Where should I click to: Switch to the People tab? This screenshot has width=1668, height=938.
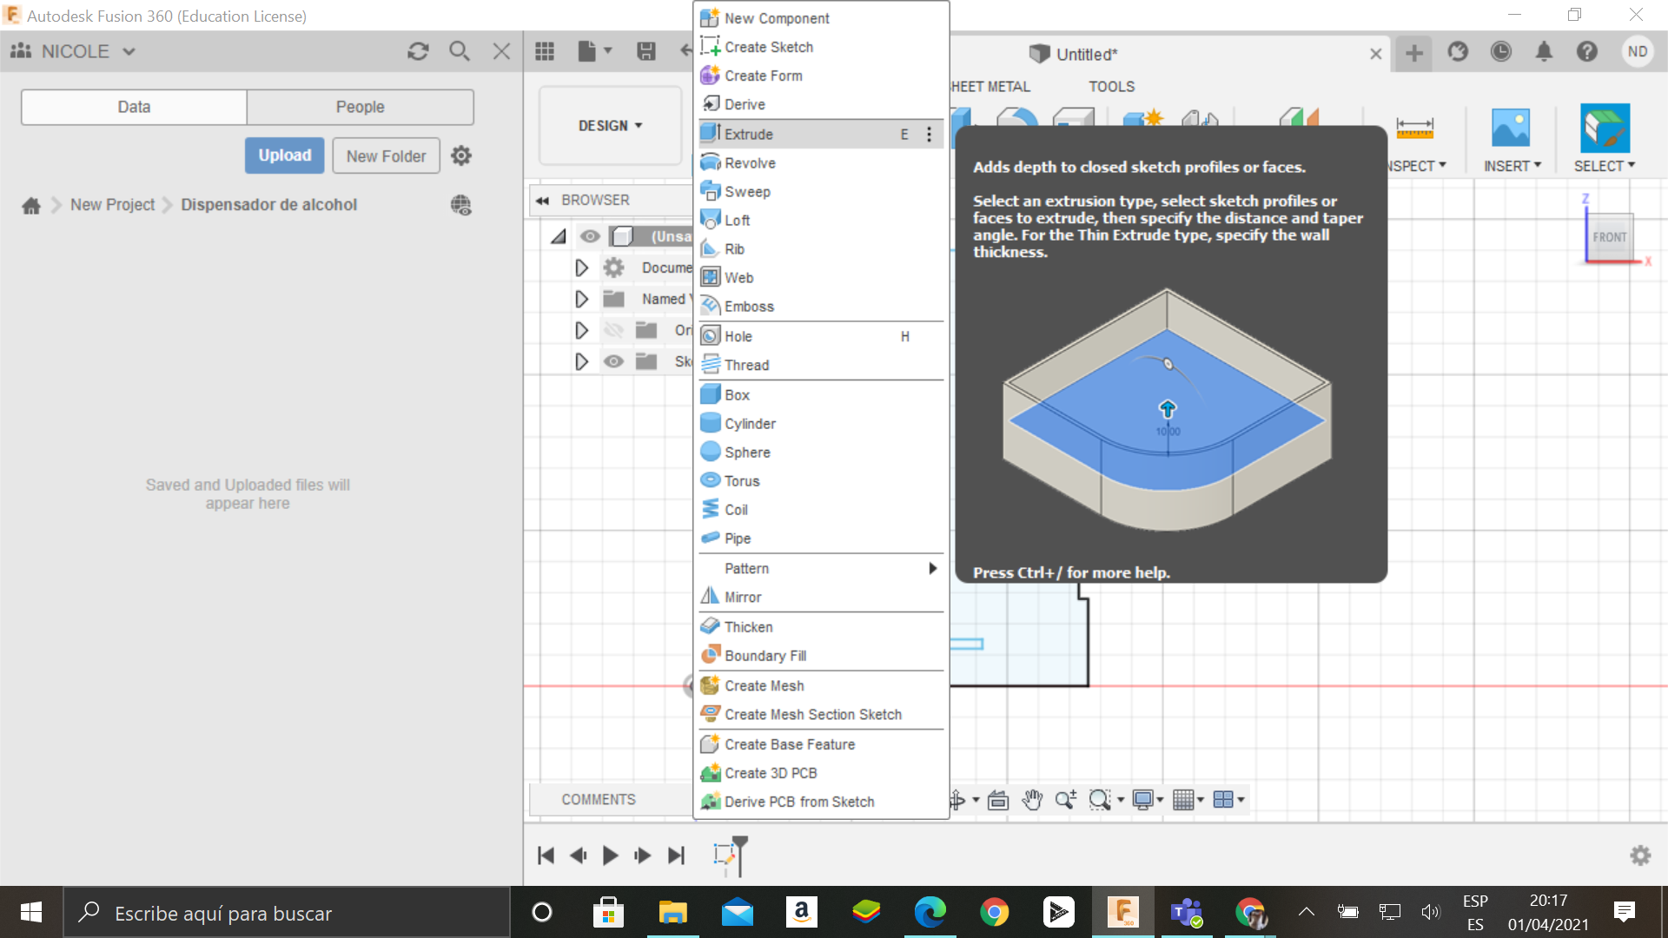pos(360,107)
